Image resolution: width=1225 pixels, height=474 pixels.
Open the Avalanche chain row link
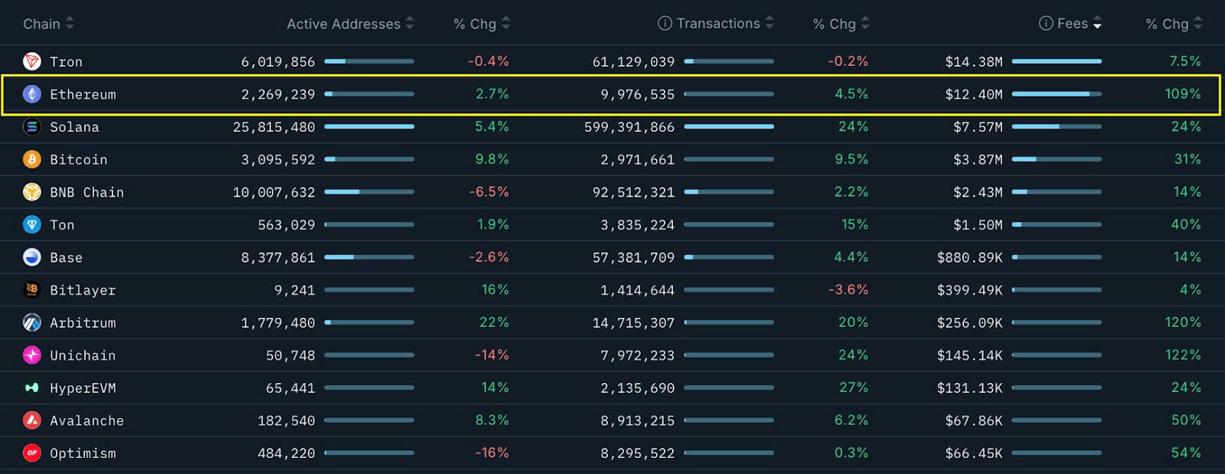click(87, 421)
